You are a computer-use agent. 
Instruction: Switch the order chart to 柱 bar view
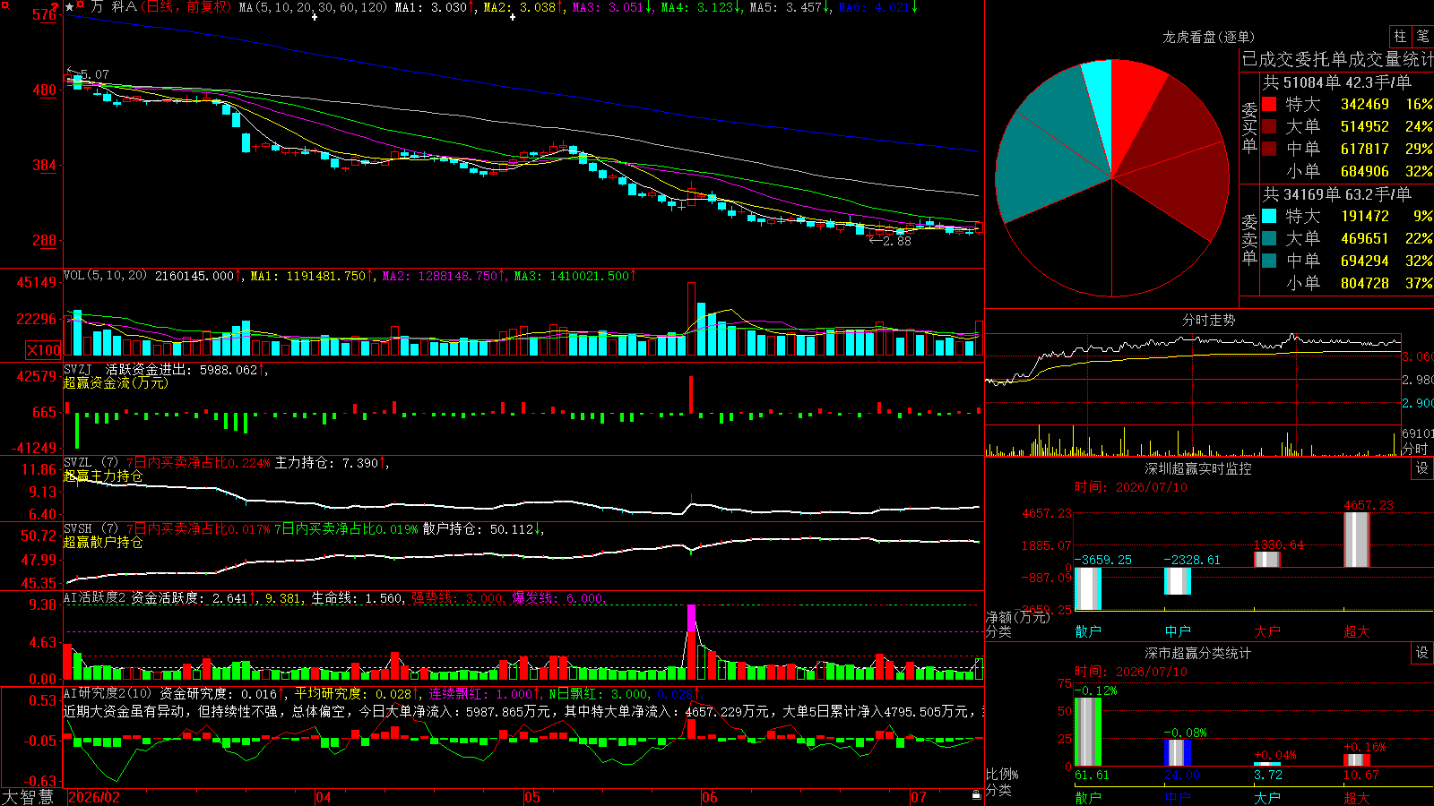coord(1400,36)
